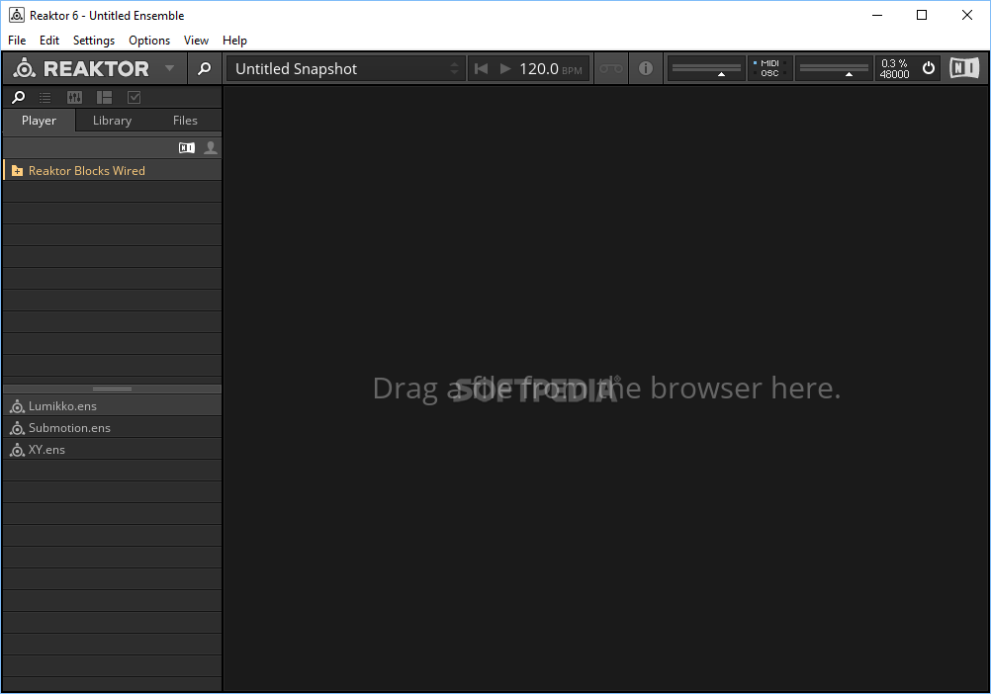
Task: Show factory content with NI icon
Action: pos(187,147)
